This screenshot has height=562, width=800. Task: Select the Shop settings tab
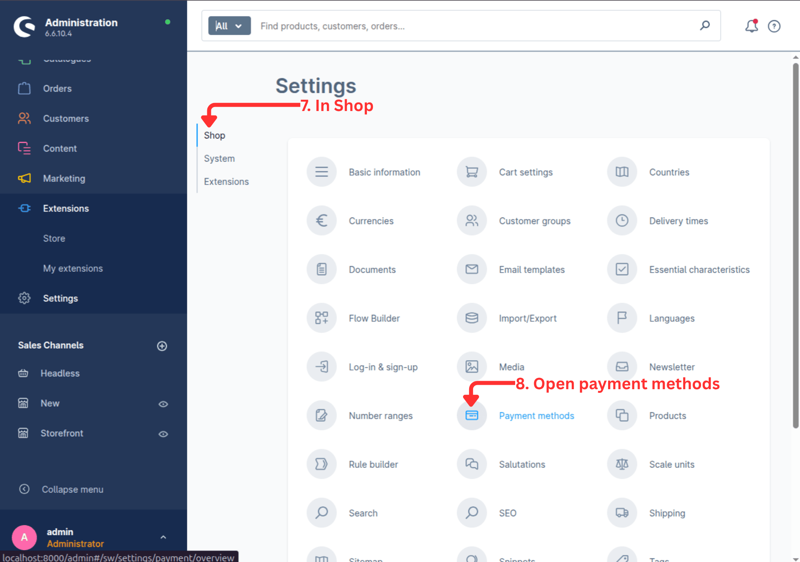point(215,135)
